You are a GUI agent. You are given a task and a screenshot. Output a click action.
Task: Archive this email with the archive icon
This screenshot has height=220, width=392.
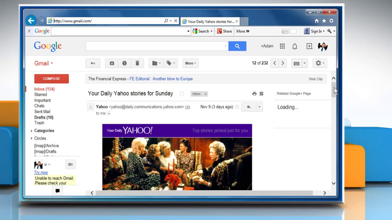112,63
